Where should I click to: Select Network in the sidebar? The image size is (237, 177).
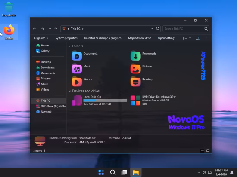[x=44, y=112]
